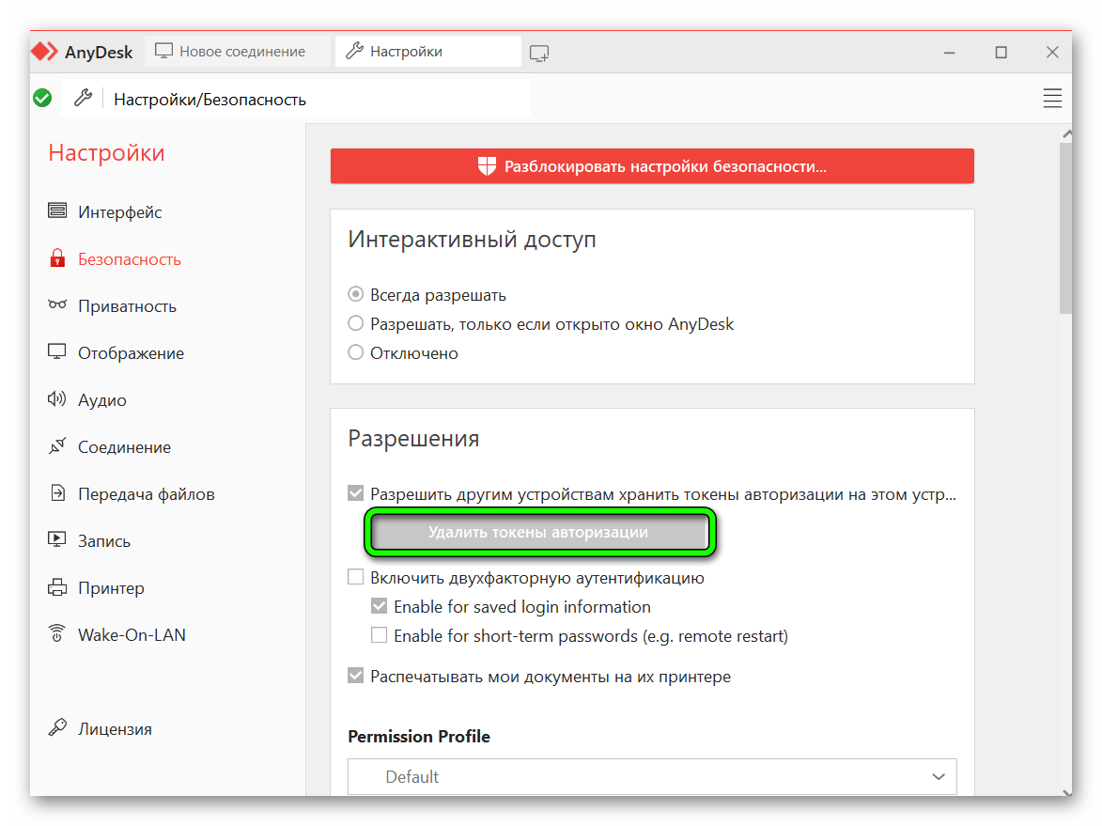The image size is (1102, 826).
Task: Click the monitor icon on the Новое соединение tab
Action: click(x=163, y=52)
